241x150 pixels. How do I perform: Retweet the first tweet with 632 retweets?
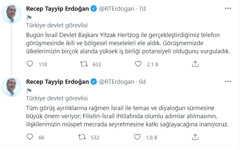click(x=83, y=64)
